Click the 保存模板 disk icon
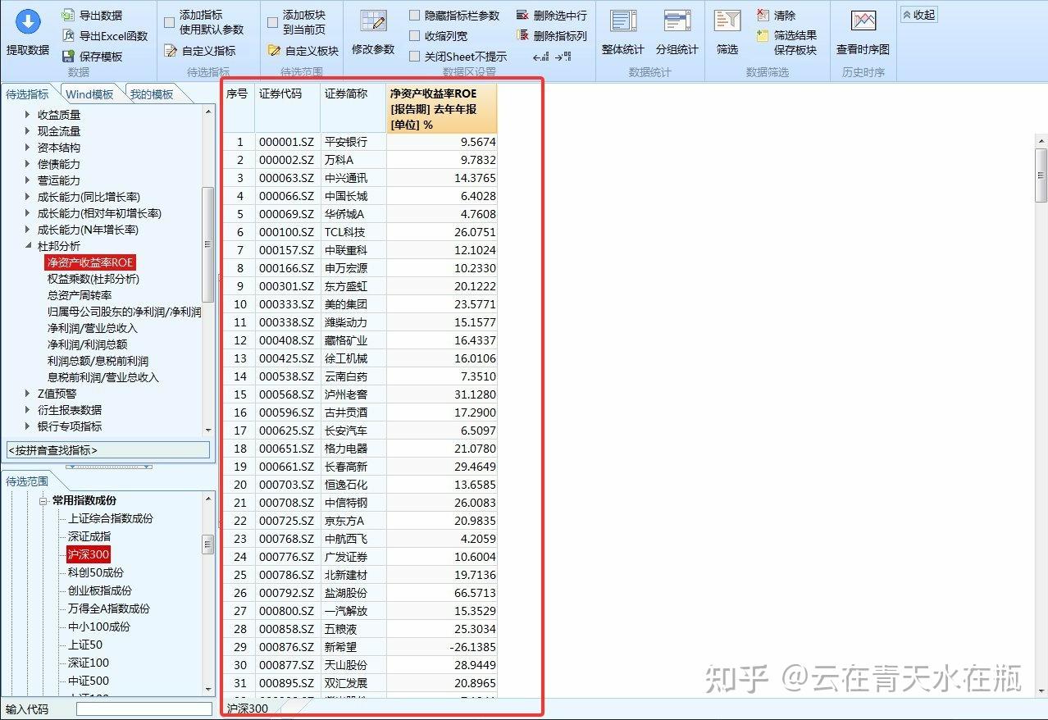Image resolution: width=1048 pixels, height=720 pixels. tap(69, 57)
